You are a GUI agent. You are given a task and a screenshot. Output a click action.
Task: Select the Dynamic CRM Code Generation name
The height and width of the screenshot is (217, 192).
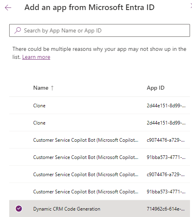click(x=67, y=209)
